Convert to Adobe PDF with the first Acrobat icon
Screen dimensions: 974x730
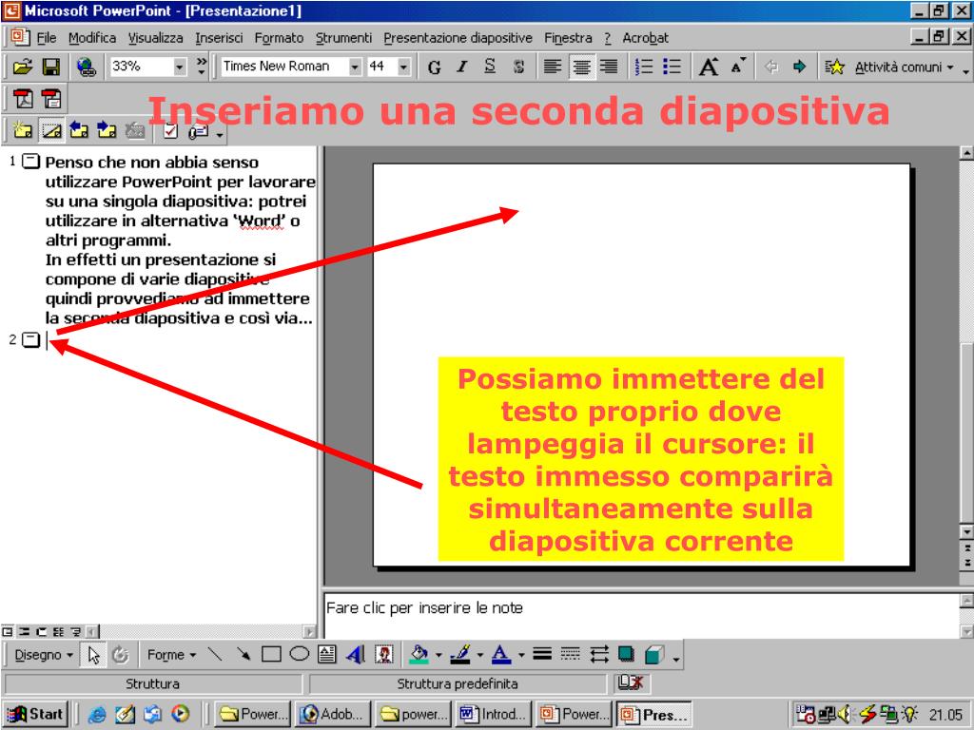[23, 99]
